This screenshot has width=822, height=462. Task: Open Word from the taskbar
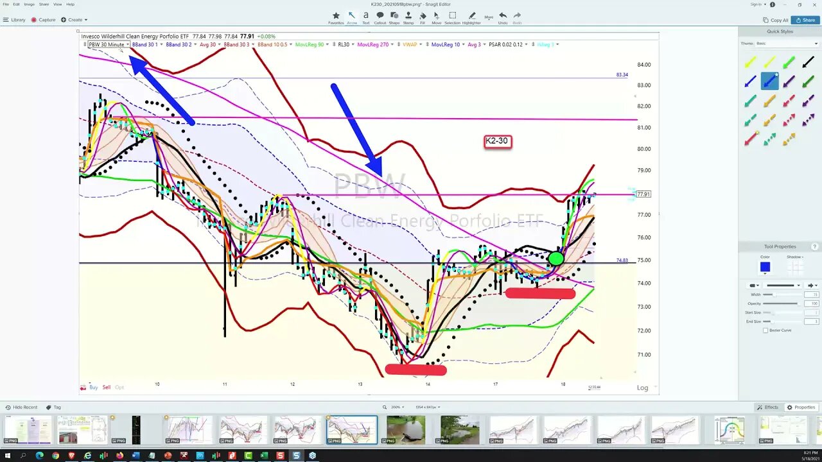point(136,456)
